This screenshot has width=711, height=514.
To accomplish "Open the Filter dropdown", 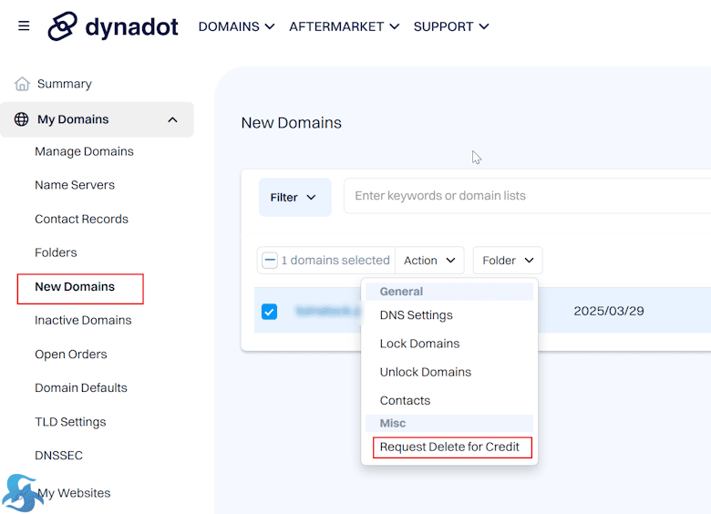I will coord(294,197).
